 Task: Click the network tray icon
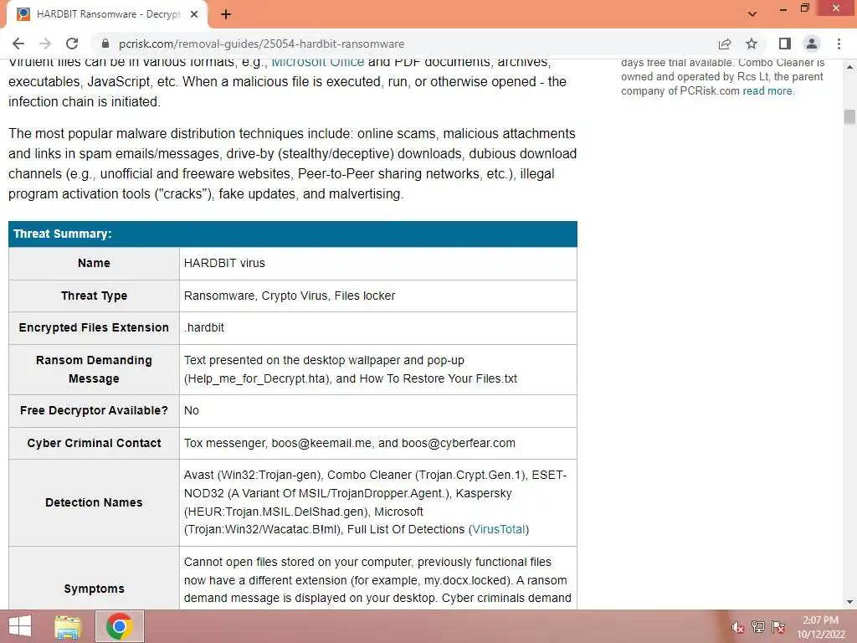(758, 627)
